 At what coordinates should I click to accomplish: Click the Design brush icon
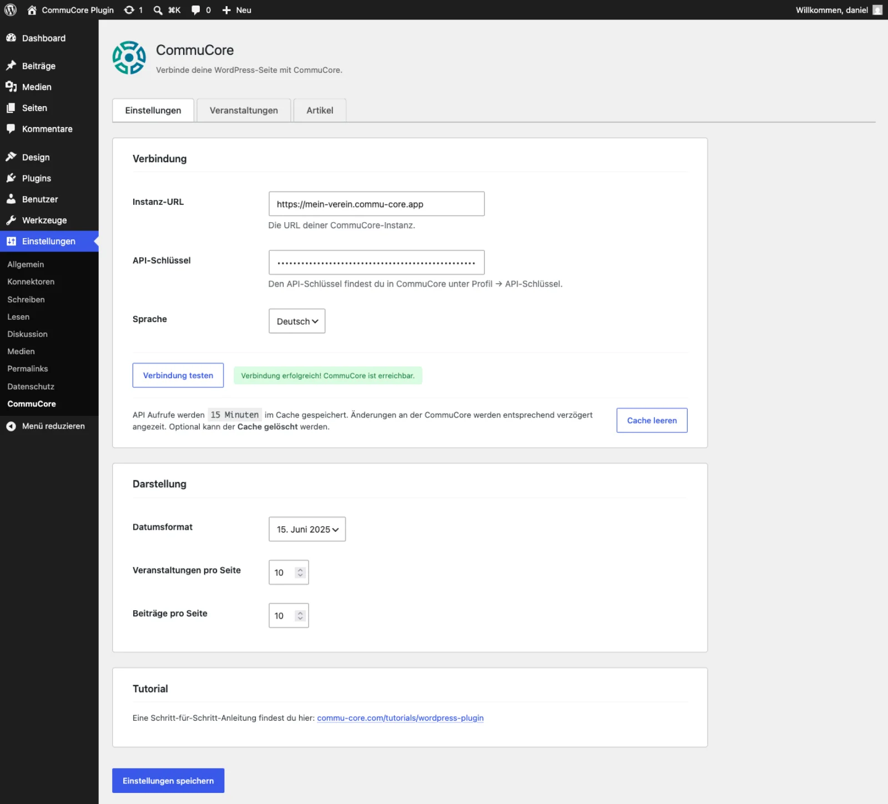[11, 157]
